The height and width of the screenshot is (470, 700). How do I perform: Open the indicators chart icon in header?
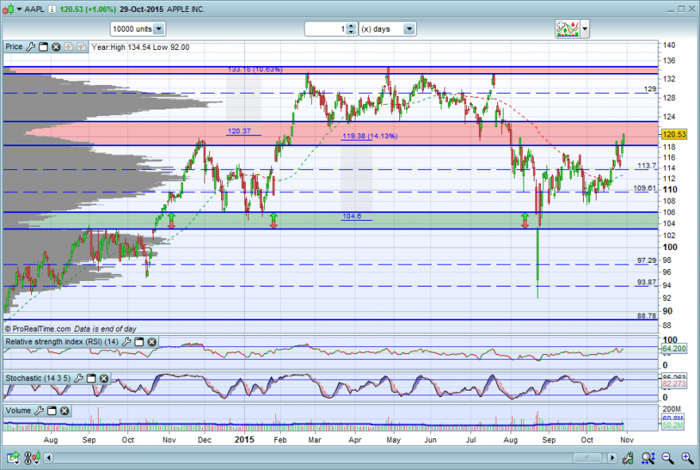567,29
